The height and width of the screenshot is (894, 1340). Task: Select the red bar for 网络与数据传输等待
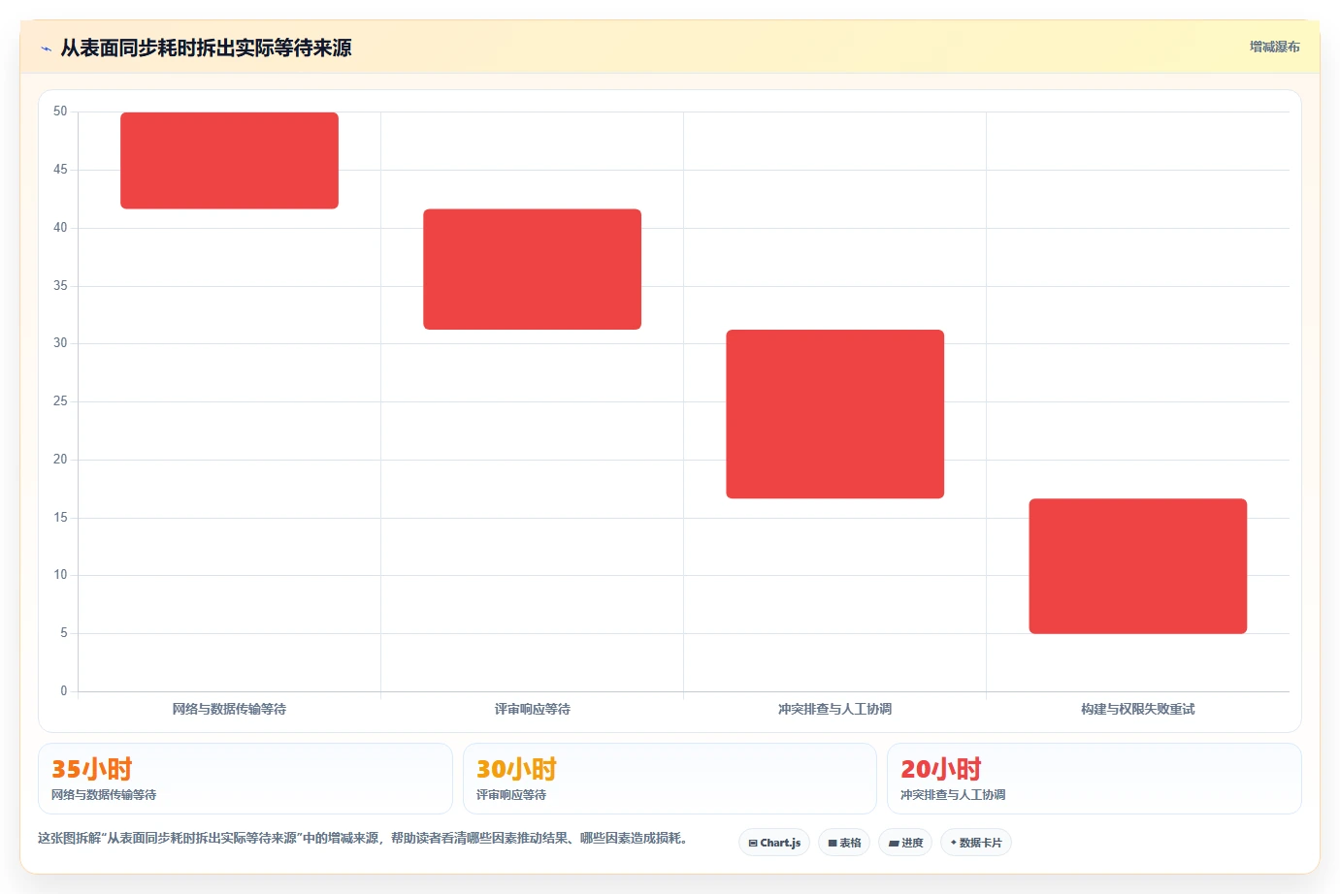[x=229, y=161]
